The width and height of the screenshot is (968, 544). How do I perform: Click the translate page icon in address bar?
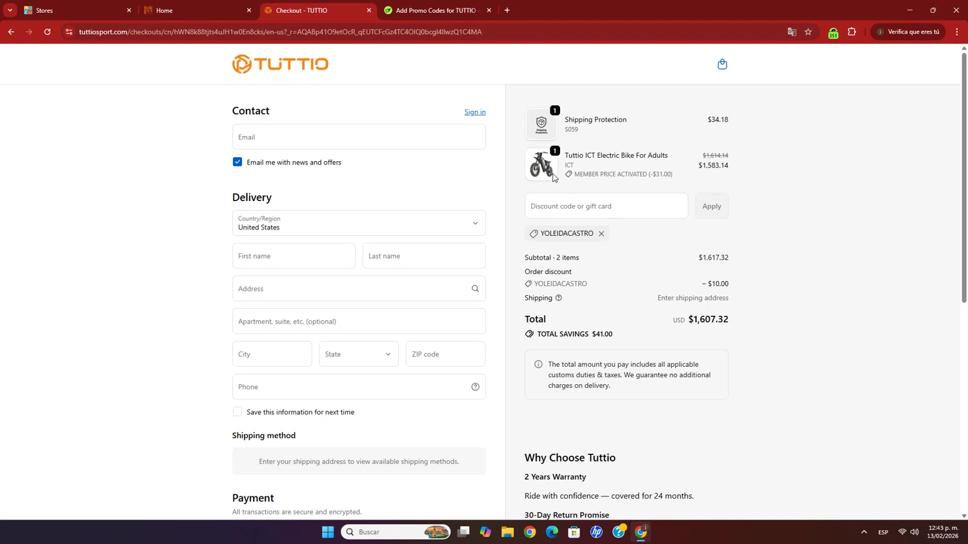click(792, 32)
